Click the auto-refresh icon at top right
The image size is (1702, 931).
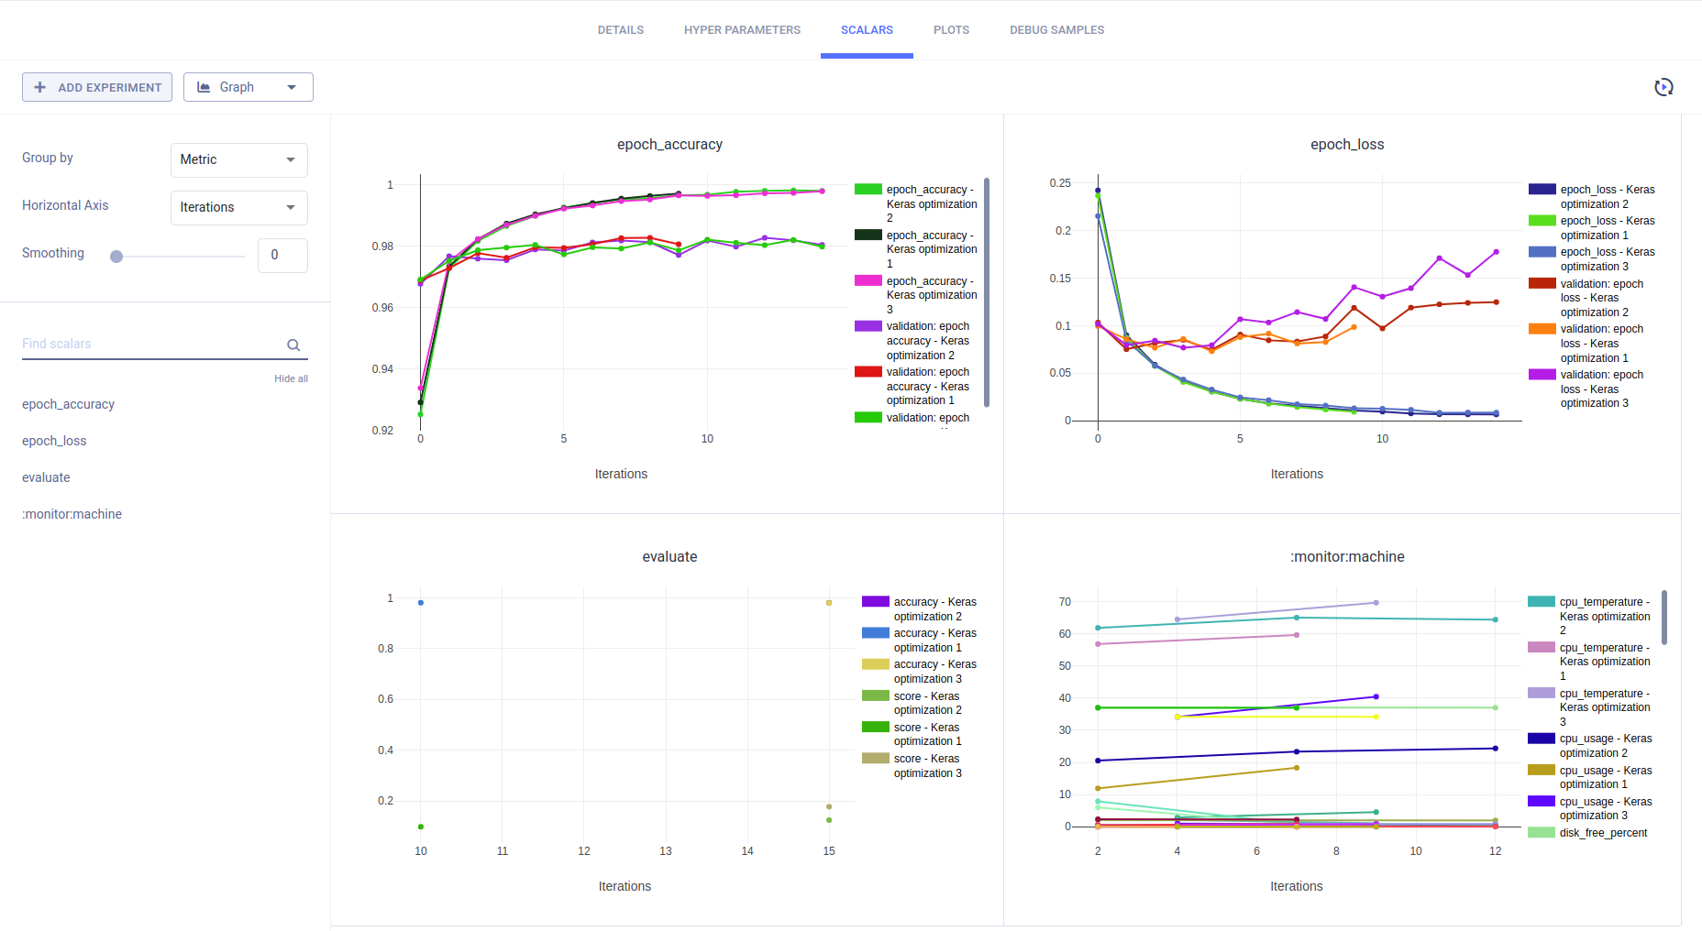click(x=1663, y=87)
